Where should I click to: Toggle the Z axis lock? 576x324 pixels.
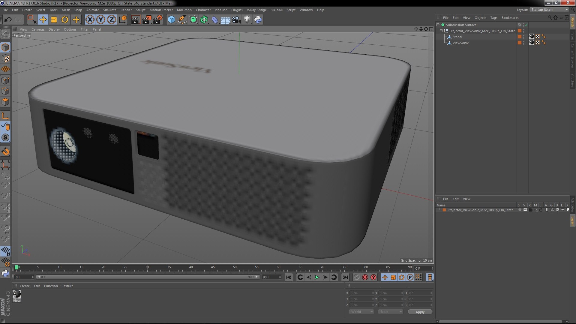[x=112, y=20]
